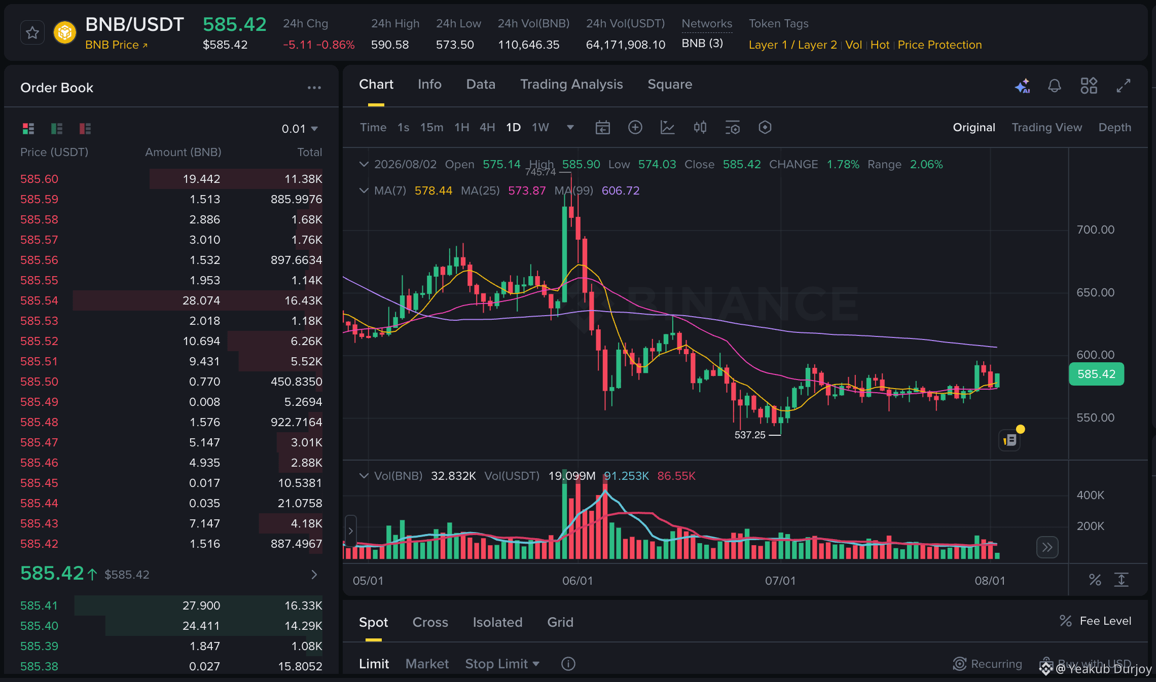Expand the left chart drawing panel arrow
The width and height of the screenshot is (1156, 682).
(x=350, y=531)
